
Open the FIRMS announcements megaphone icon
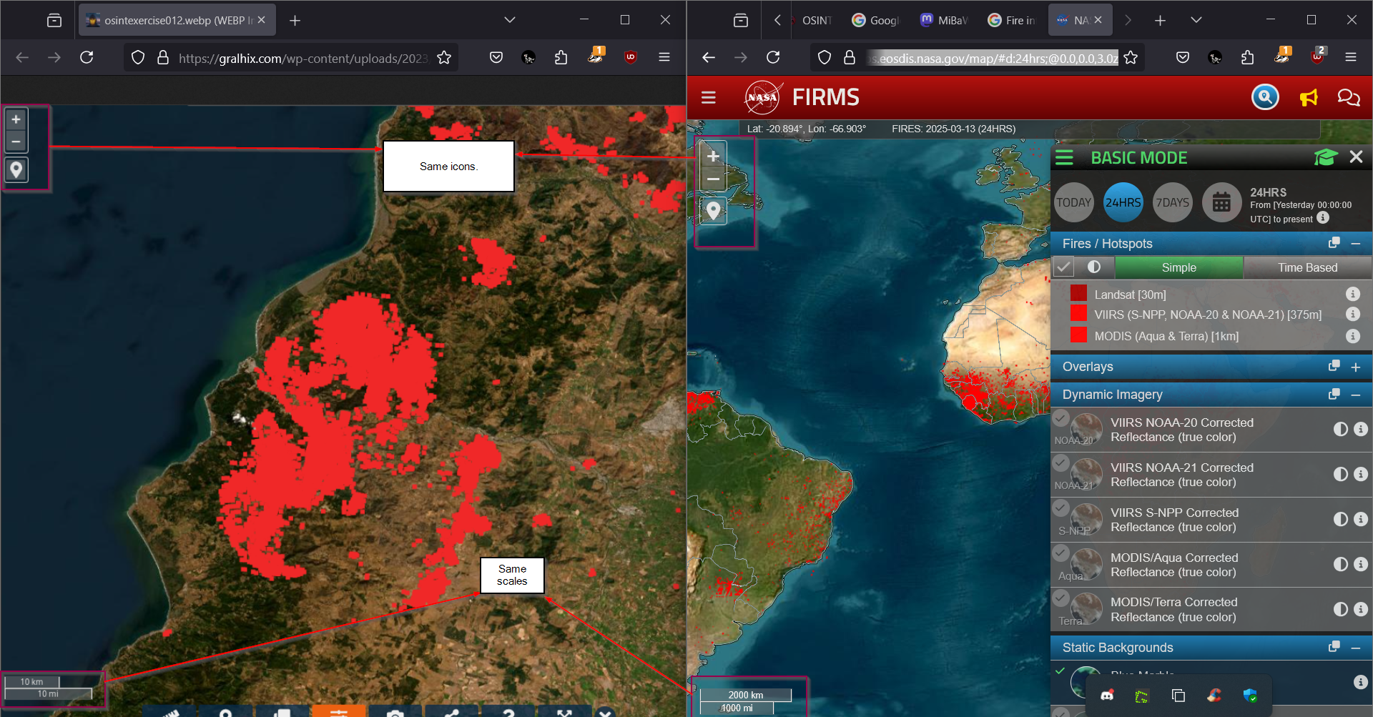[x=1309, y=97]
